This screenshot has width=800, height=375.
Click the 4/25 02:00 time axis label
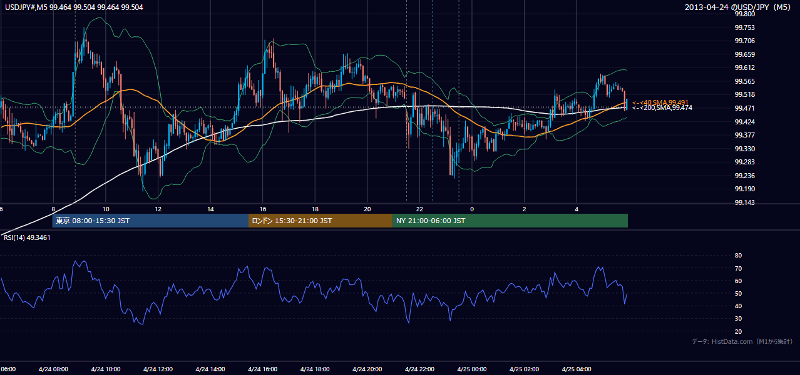coord(525,369)
